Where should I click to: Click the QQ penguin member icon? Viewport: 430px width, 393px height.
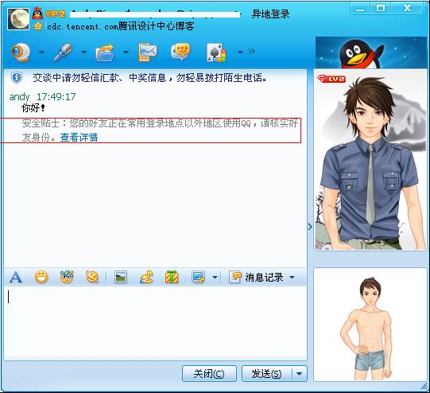click(x=37, y=14)
